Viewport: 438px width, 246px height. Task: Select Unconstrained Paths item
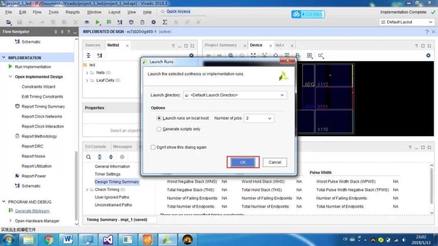coord(113,205)
